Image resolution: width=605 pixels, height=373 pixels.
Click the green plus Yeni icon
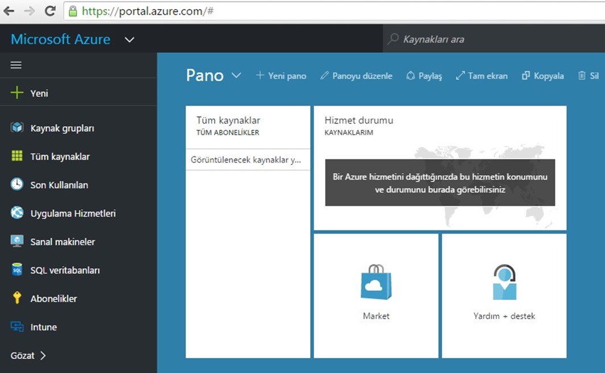(x=17, y=93)
